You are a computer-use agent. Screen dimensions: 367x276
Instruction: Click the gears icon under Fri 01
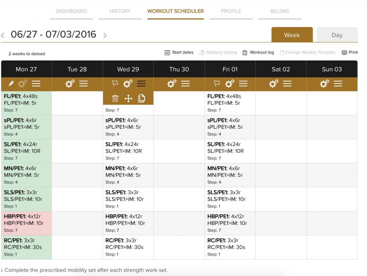[230, 83]
